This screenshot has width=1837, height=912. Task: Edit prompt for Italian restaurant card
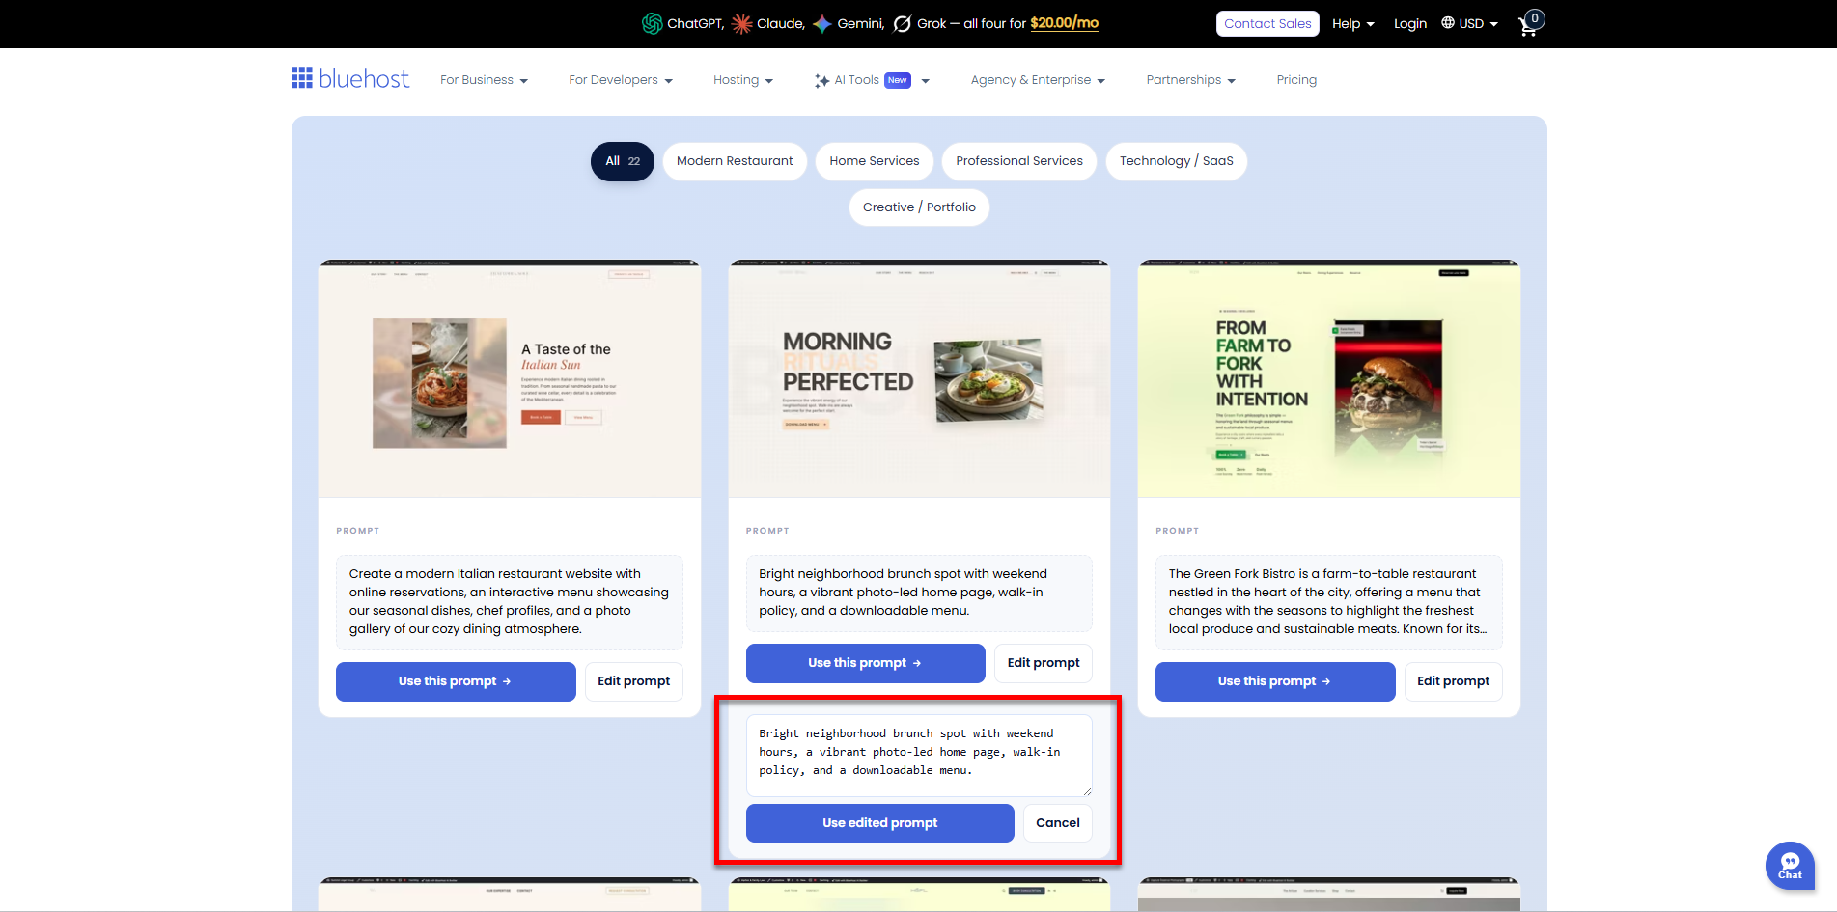tap(633, 681)
